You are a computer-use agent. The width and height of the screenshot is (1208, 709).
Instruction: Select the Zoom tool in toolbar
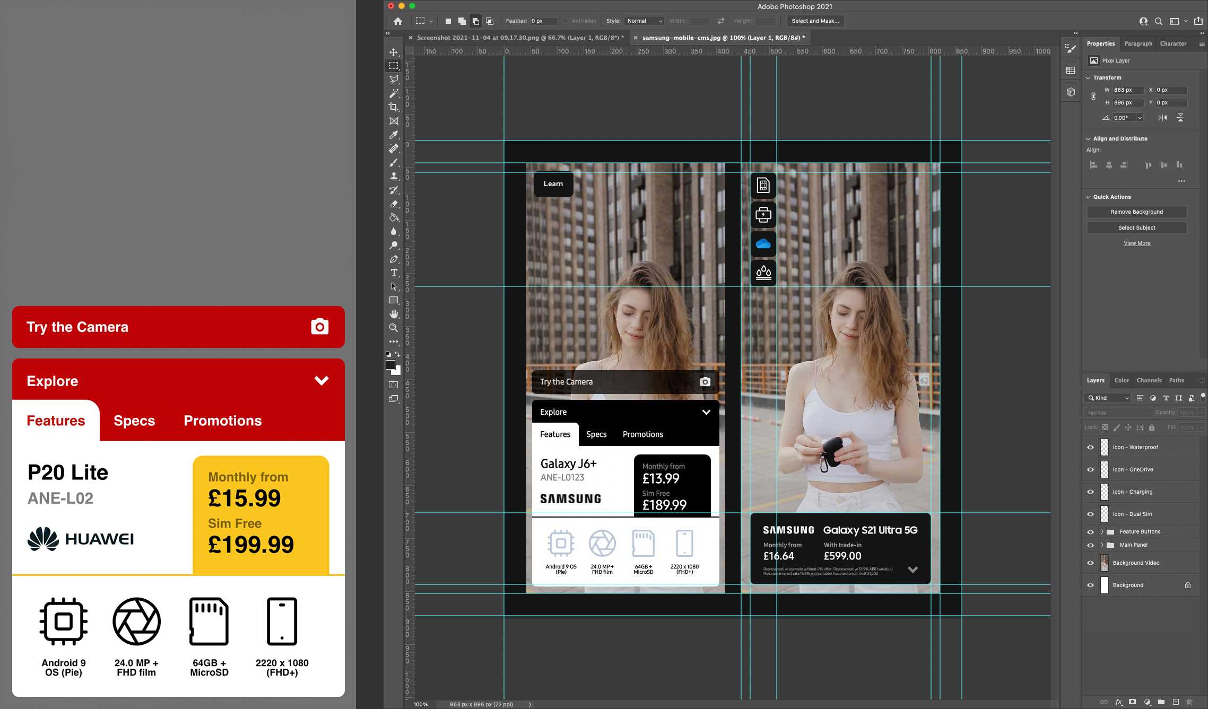pyautogui.click(x=394, y=328)
